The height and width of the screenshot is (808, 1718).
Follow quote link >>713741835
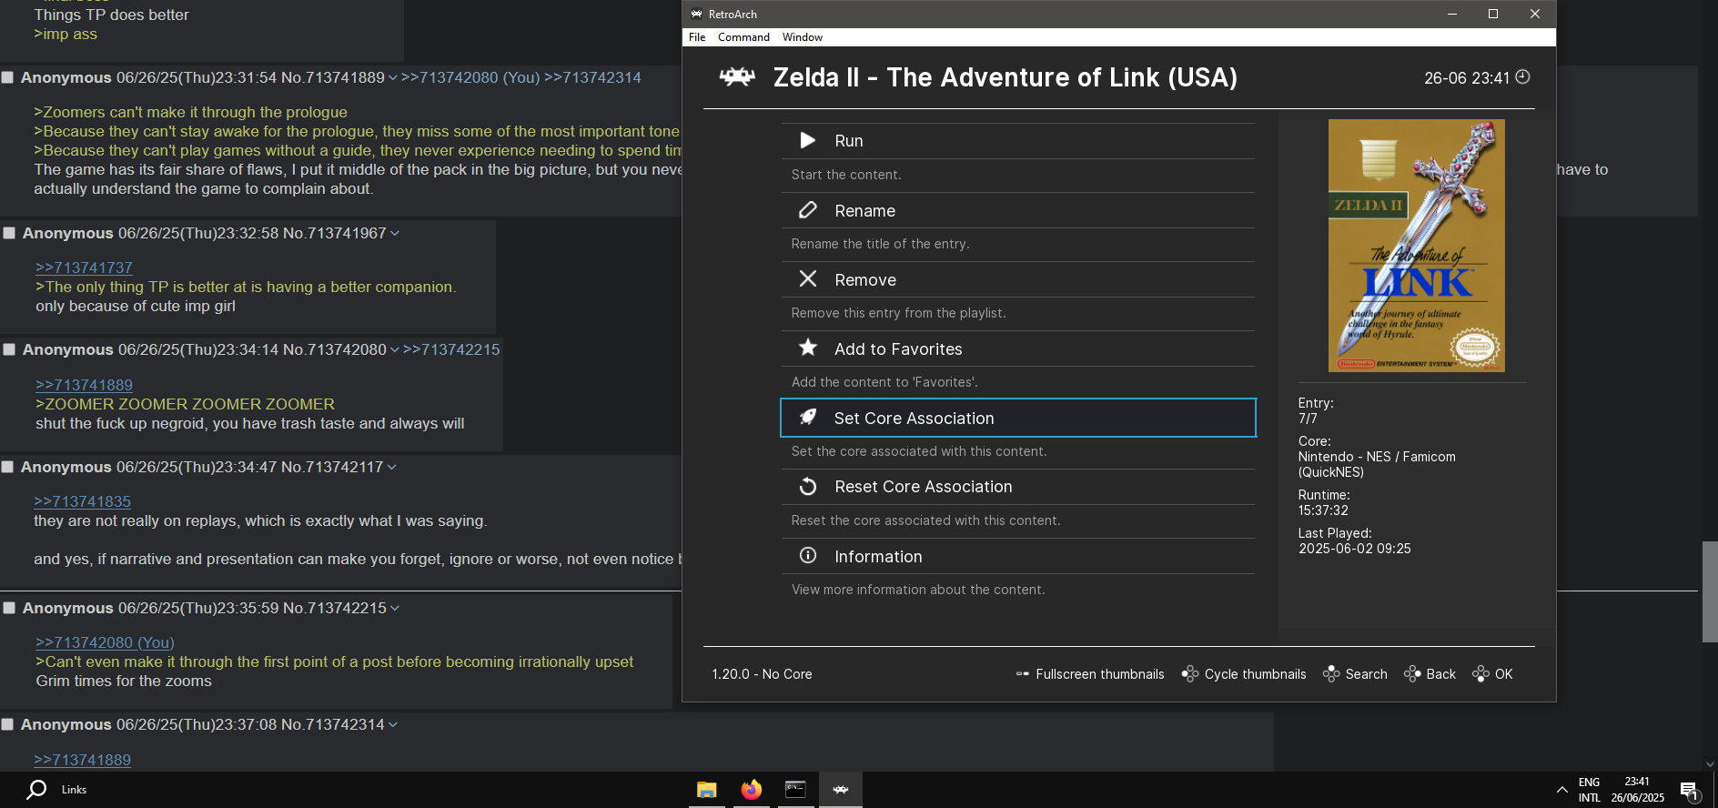pos(82,501)
